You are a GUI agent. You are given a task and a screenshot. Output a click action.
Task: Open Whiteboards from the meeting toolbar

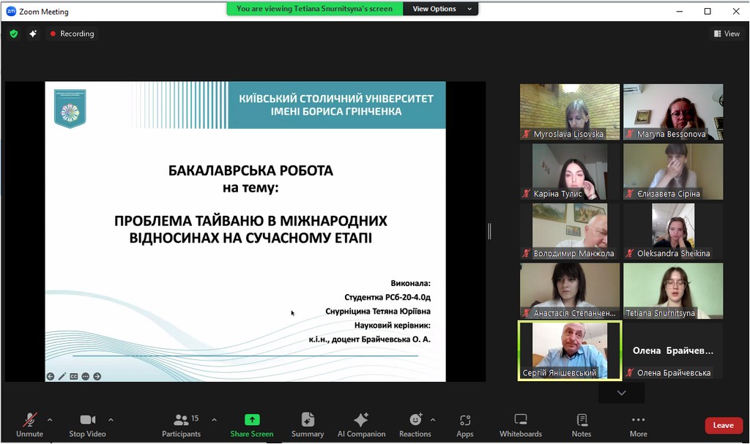(x=521, y=424)
